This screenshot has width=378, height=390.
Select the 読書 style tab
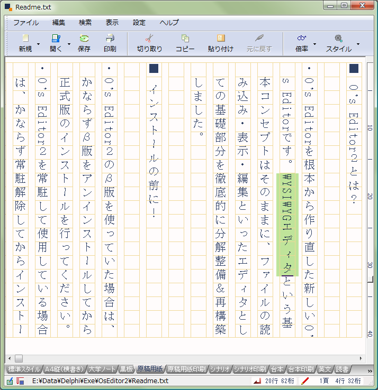(x=342, y=369)
